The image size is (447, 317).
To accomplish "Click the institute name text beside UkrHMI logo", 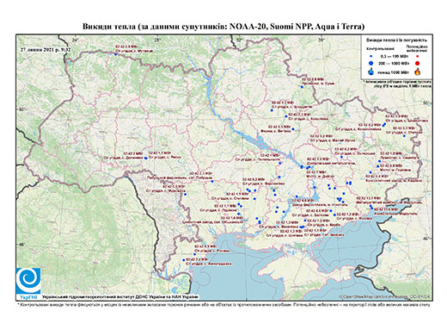I will pos(120,297).
